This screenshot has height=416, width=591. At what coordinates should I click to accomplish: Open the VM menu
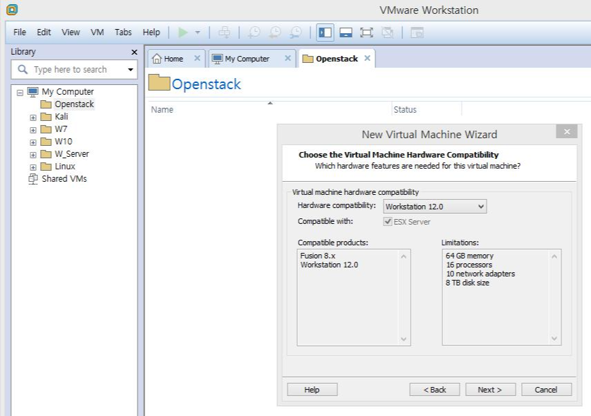[x=97, y=32]
